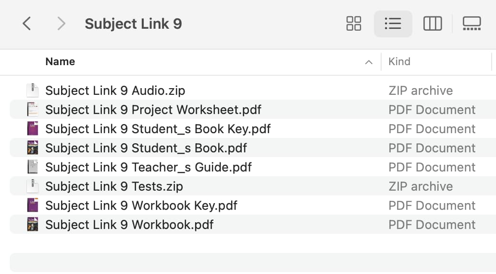Viewport: 496px width, 274px height.
Task: Select Subject Link 9 Student_s Book.pdf
Action: pyautogui.click(x=253, y=148)
